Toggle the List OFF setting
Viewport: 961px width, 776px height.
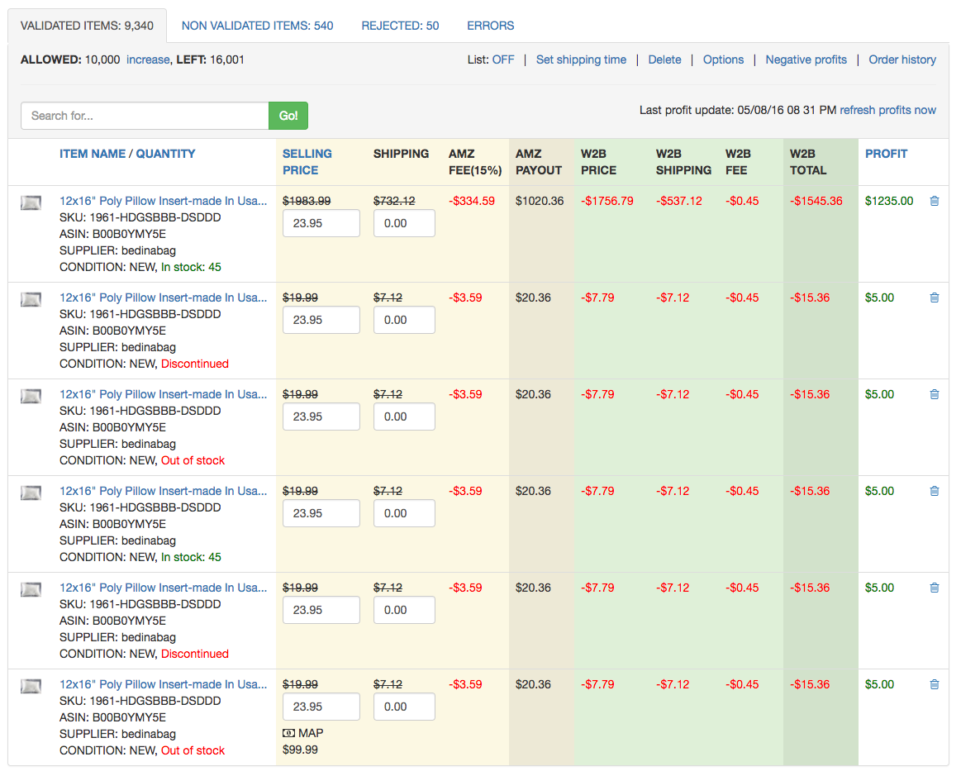click(503, 60)
